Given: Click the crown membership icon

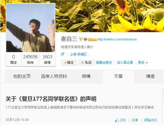Looking at the screenshot, I should click(85, 39).
